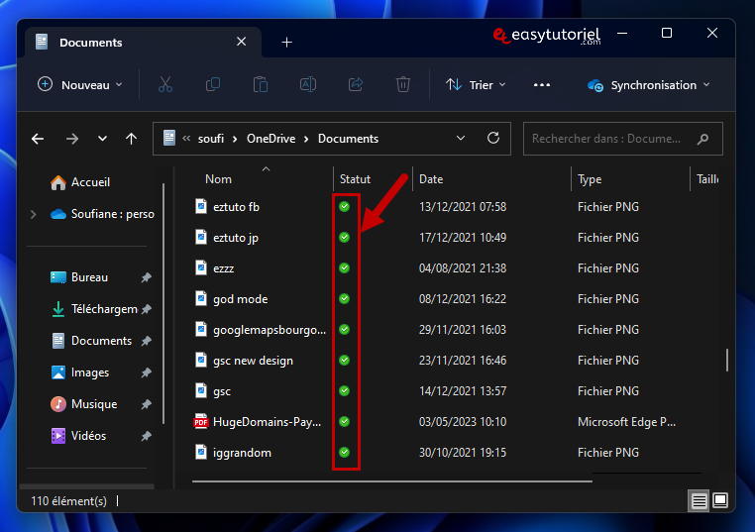Click the search box Rechercher dans Documents

point(622,139)
